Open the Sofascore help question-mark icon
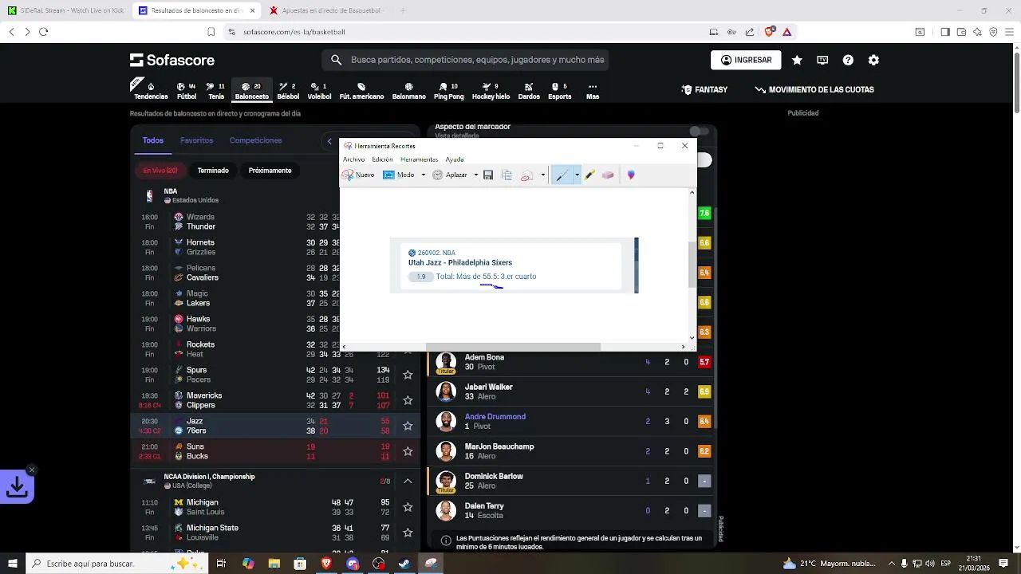Image resolution: width=1021 pixels, height=574 pixels. pos(848,60)
